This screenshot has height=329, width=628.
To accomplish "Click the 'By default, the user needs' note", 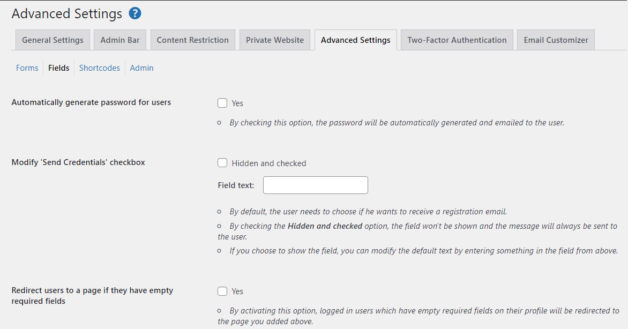I will point(368,212).
